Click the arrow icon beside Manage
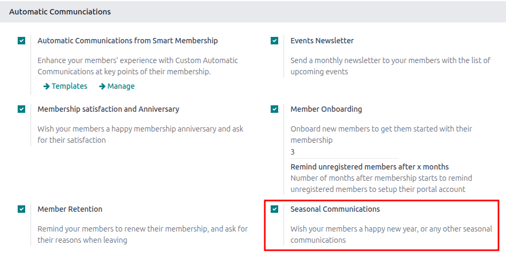The height and width of the screenshot is (262, 506). tap(102, 86)
